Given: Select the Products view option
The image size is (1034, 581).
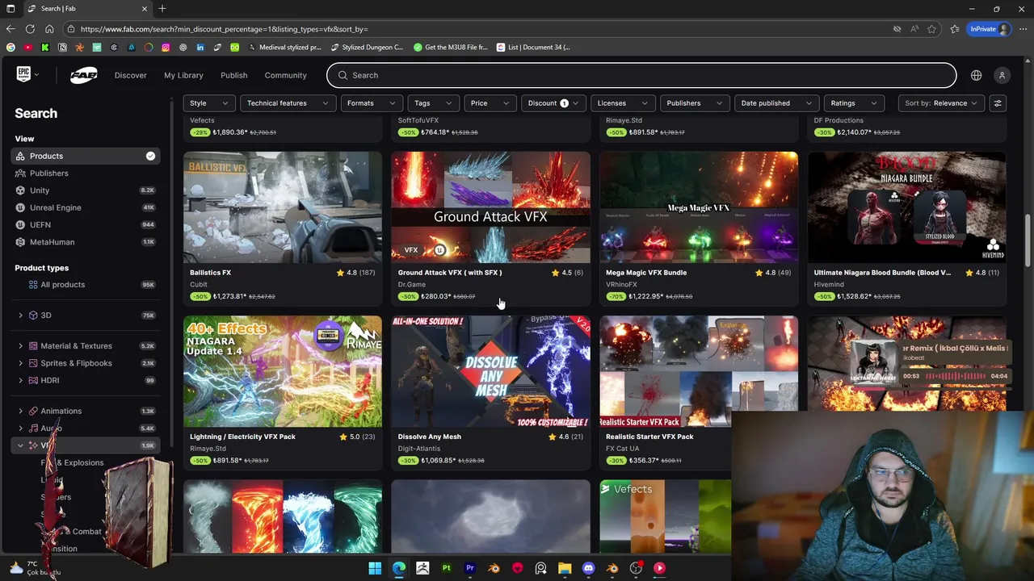Looking at the screenshot, I should click(86, 156).
